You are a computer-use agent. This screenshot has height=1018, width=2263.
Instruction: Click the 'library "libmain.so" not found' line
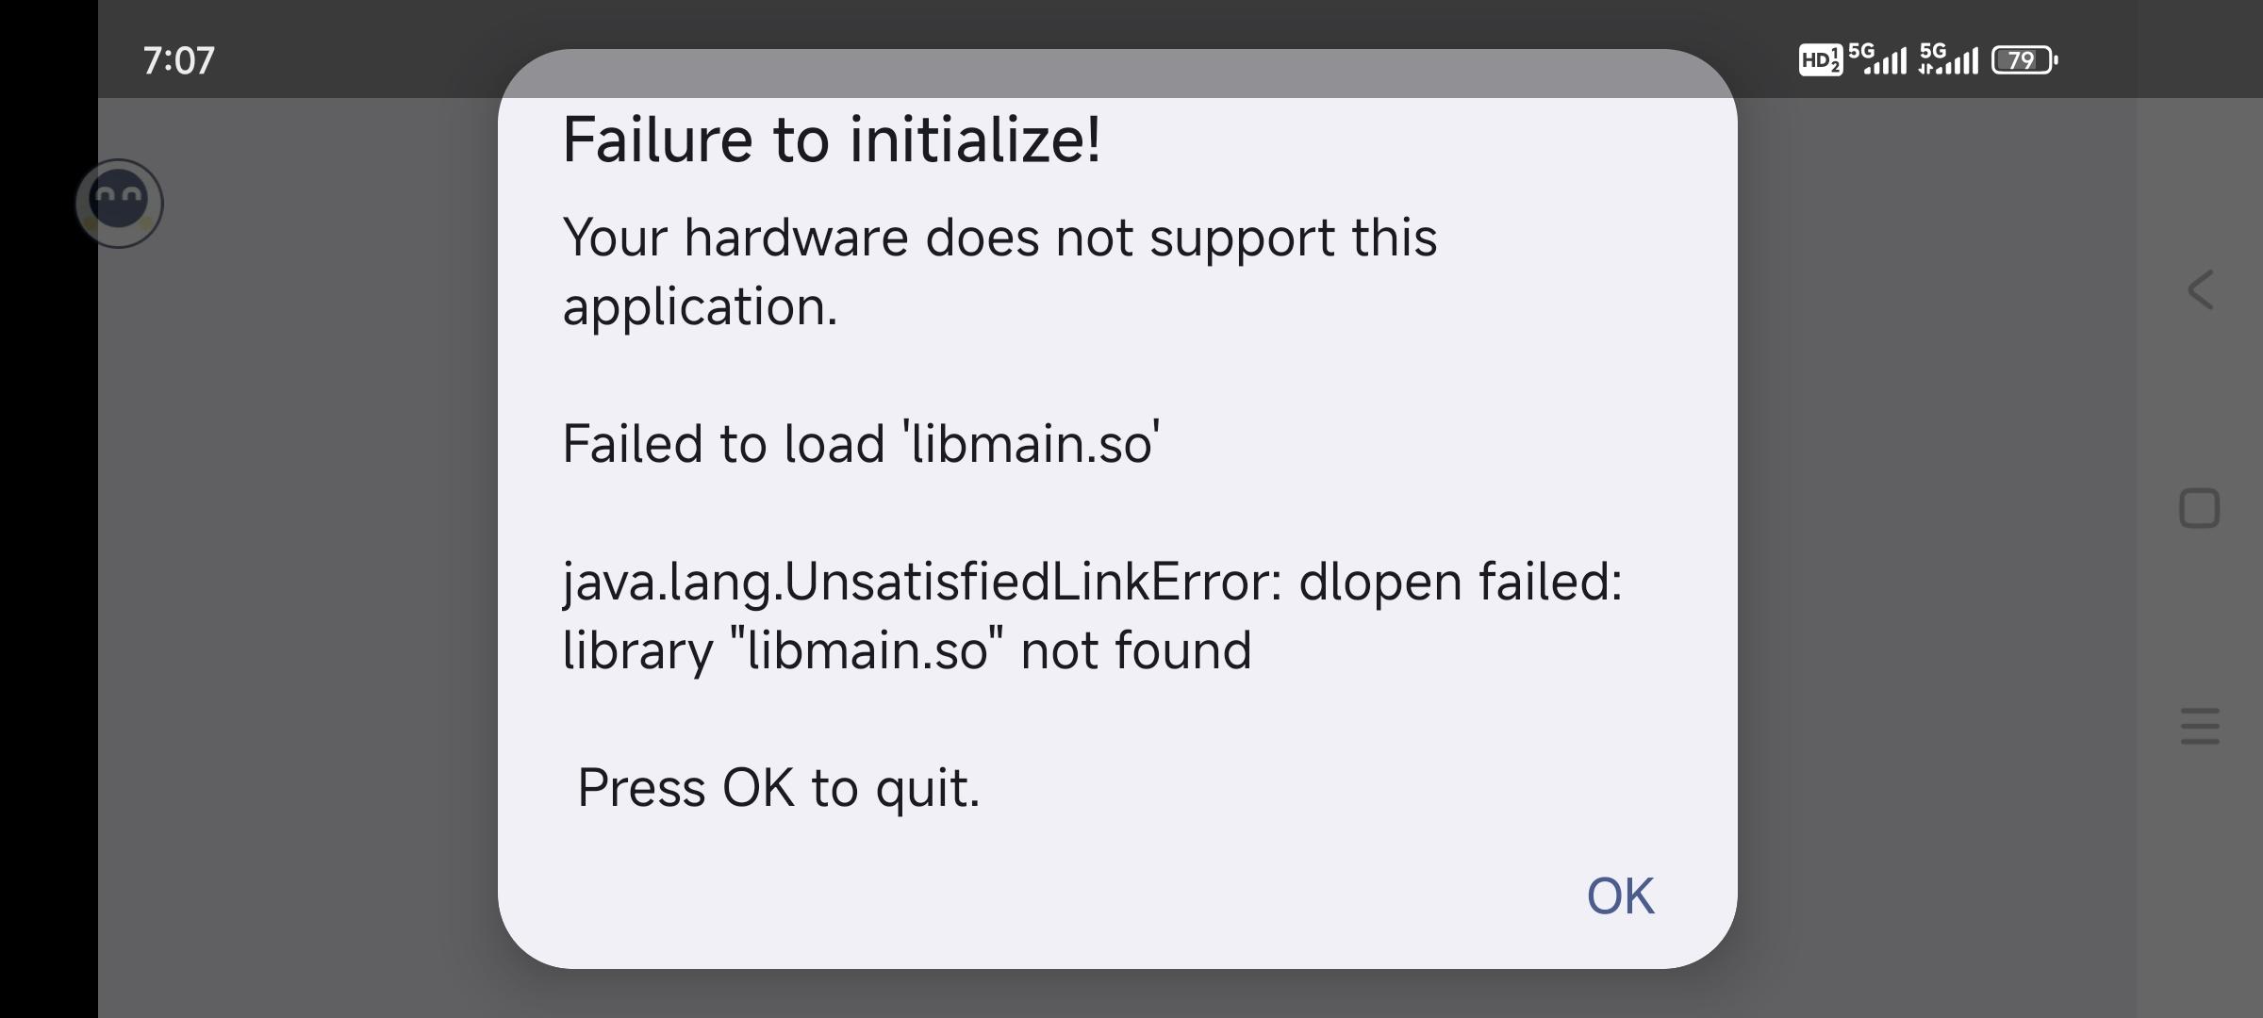click(x=907, y=650)
